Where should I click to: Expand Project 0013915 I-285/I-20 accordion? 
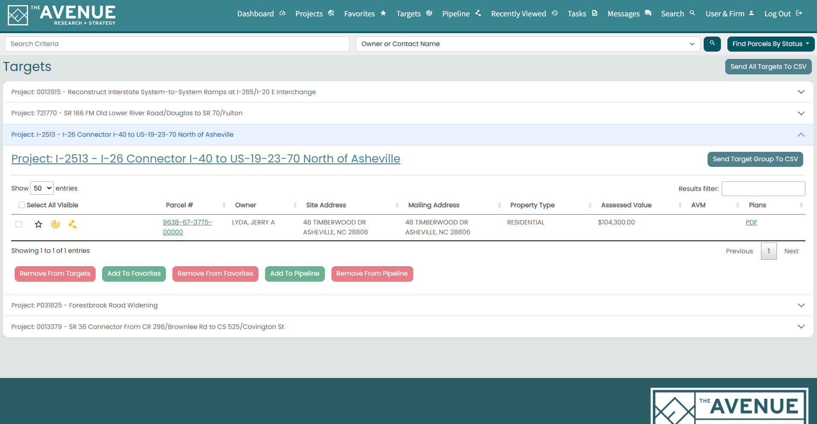tap(408, 92)
